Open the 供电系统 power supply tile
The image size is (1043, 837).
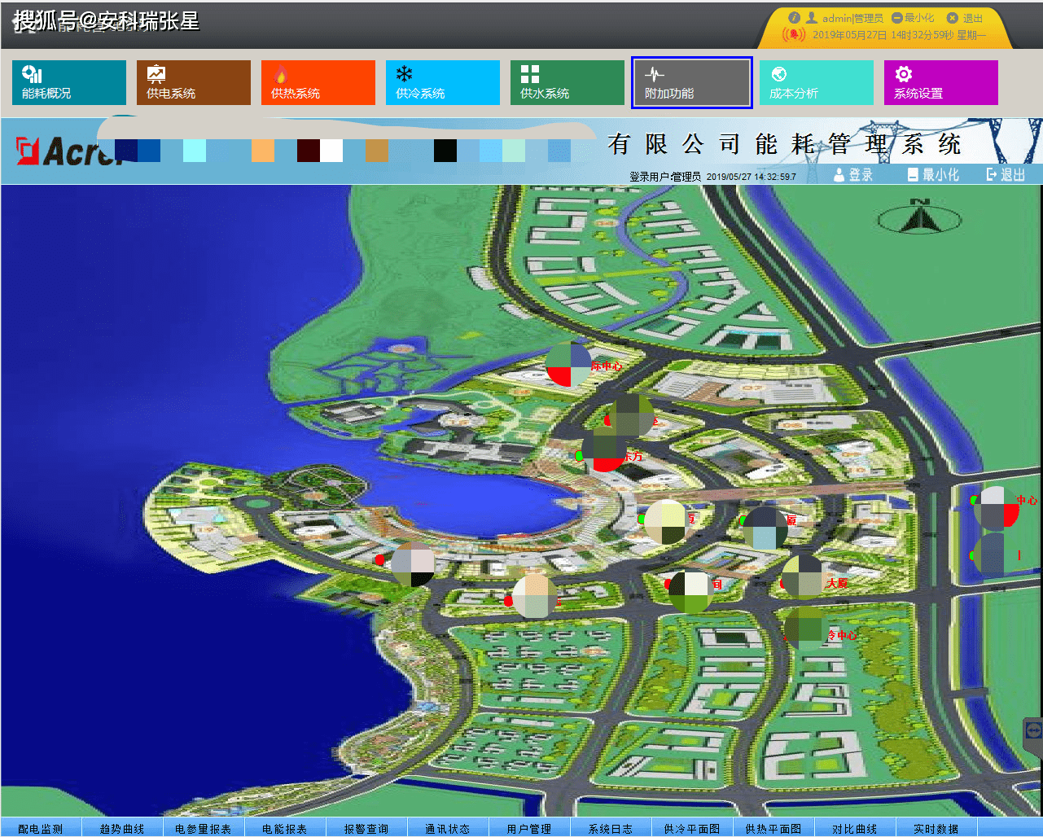pos(194,82)
